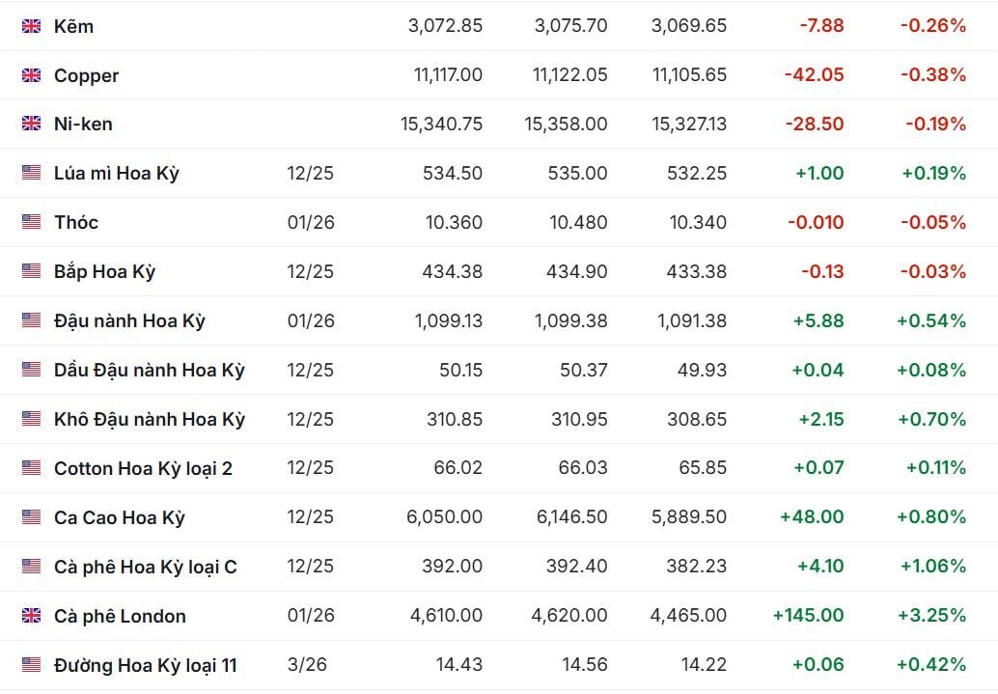The width and height of the screenshot is (998, 694).
Task: Click the US flag next to Thóc
Action: point(32,222)
